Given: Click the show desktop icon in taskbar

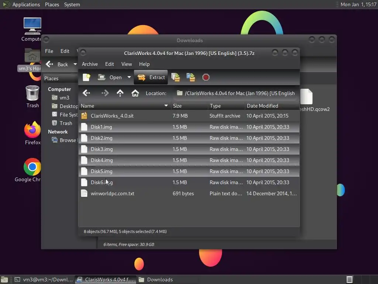Looking at the screenshot, I should coord(4,280).
